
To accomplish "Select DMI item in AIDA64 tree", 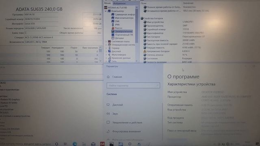I will click(x=117, y=21).
